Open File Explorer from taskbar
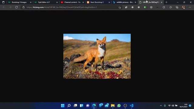 [x=113, y=106]
